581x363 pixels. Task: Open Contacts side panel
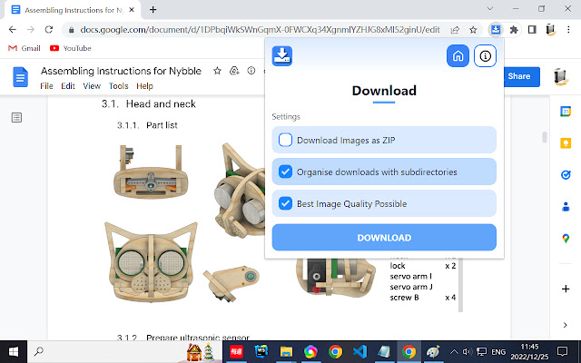click(566, 206)
